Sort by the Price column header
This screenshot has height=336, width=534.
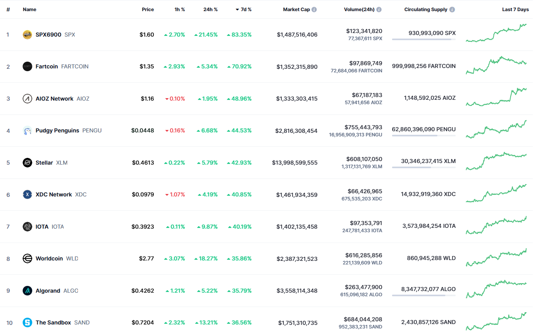point(148,10)
